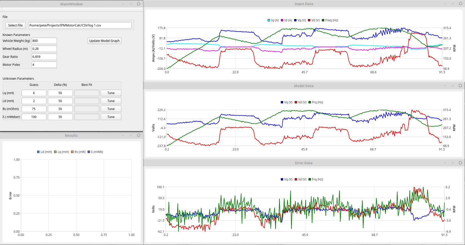Click the cyan Iq (A) legend marker
The image size is (465, 245).
269,20
